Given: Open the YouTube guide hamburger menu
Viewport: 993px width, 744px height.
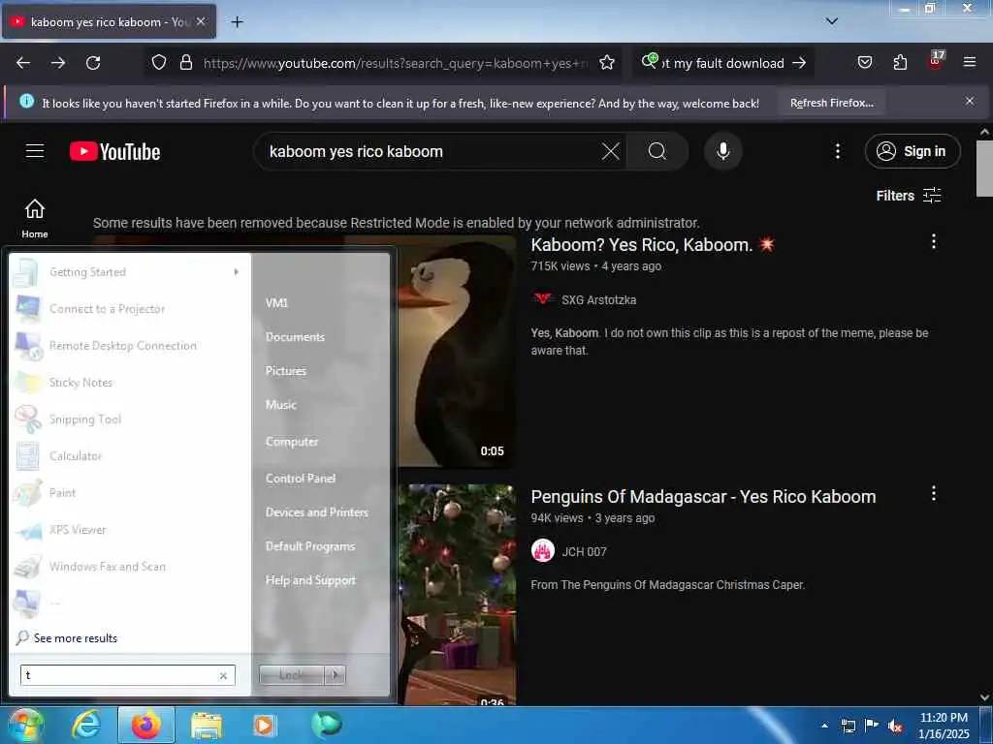Looking at the screenshot, I should pos(35,151).
